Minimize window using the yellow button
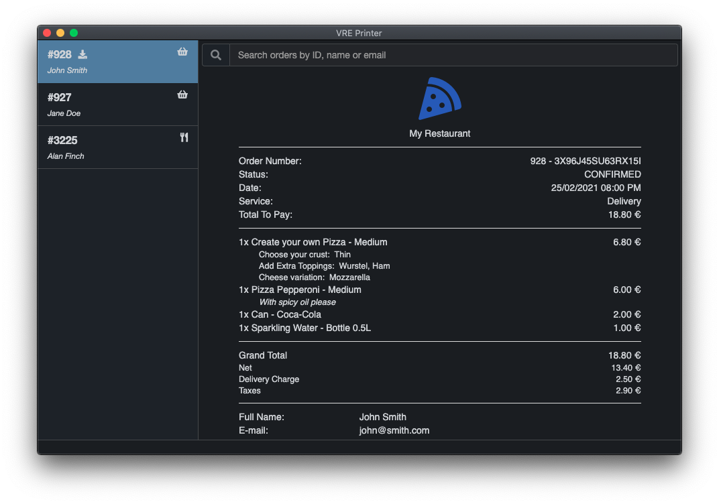This screenshot has height=504, width=719. (60, 33)
